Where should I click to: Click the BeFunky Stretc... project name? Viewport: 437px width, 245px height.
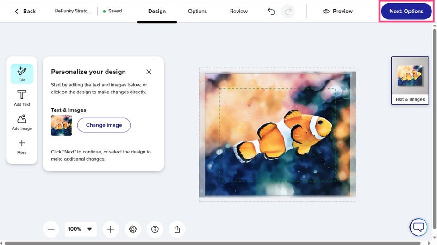[x=73, y=11]
